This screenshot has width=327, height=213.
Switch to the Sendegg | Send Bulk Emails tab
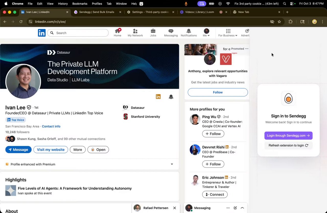[97, 12]
